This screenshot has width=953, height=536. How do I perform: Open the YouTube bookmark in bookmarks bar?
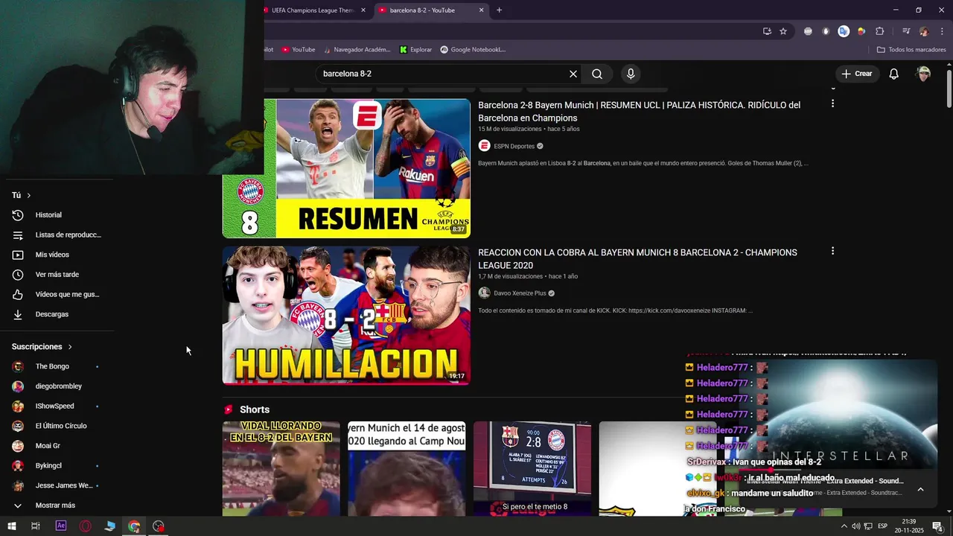click(x=298, y=50)
